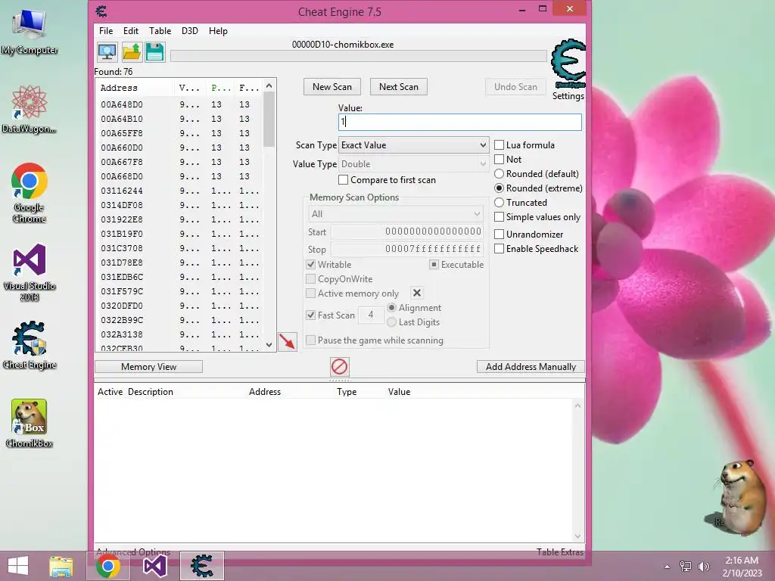Open the Edit menu
Image resolution: width=775 pixels, height=581 pixels.
pyautogui.click(x=130, y=30)
